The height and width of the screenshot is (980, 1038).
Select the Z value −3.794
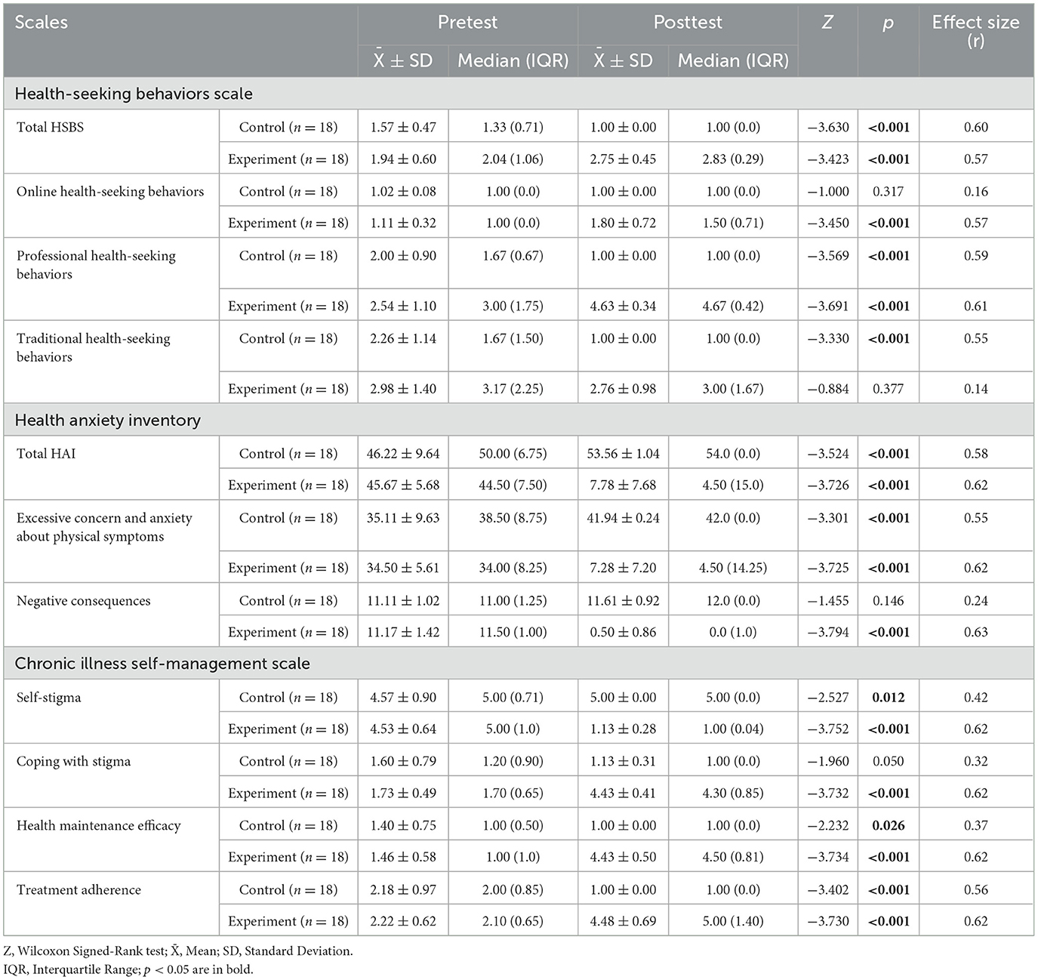point(828,633)
